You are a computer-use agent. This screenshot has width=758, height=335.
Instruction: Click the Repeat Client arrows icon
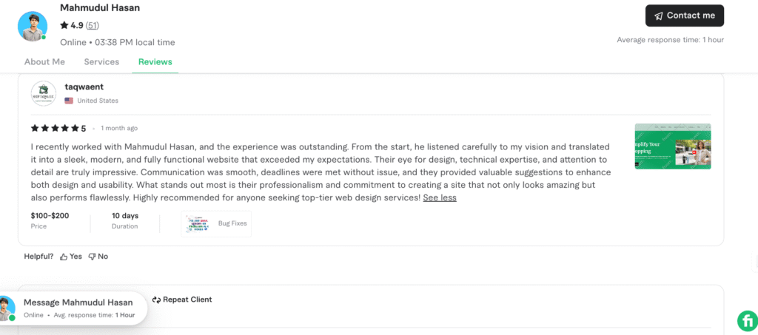coord(156,300)
